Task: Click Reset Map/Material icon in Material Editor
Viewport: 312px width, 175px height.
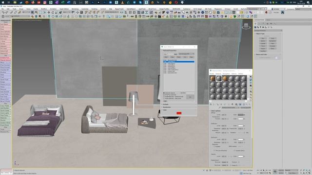Action: (x=221, y=104)
